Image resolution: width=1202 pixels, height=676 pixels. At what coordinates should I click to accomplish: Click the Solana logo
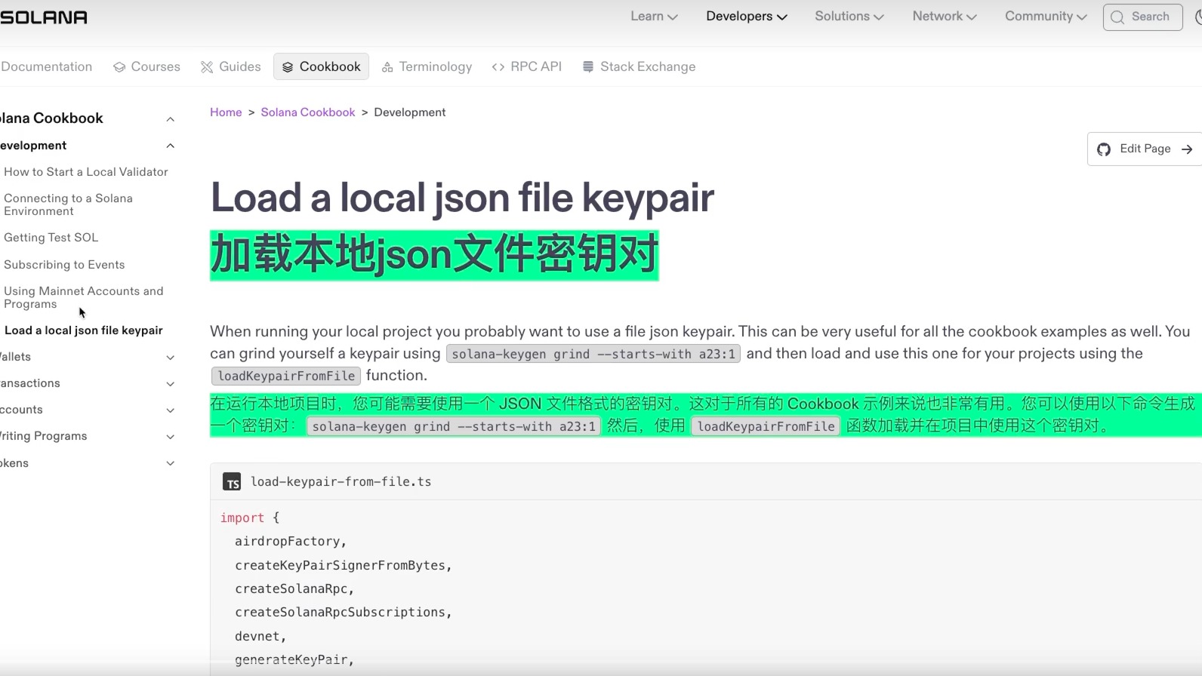(44, 17)
